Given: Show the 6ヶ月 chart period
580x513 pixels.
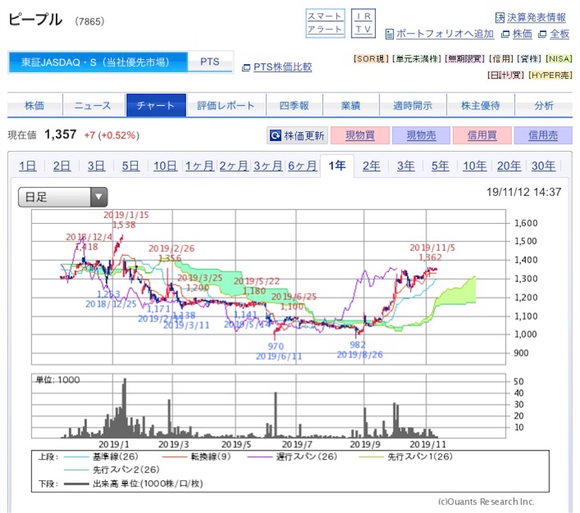Looking at the screenshot, I should (302, 166).
